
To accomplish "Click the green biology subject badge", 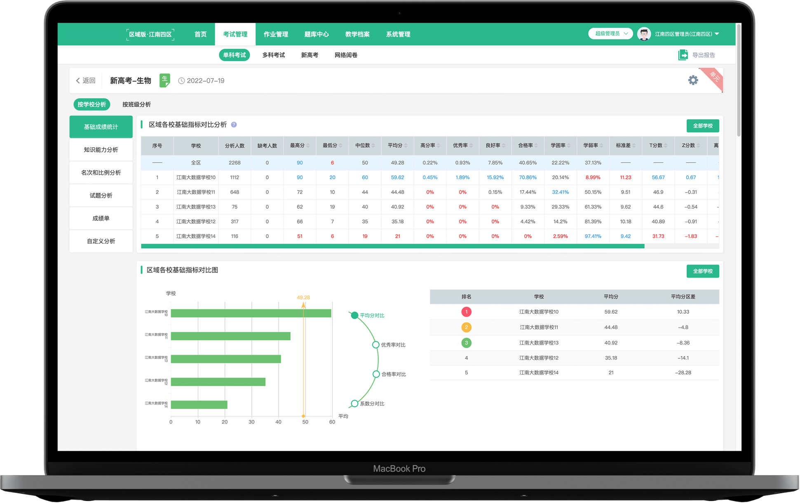I will [164, 80].
